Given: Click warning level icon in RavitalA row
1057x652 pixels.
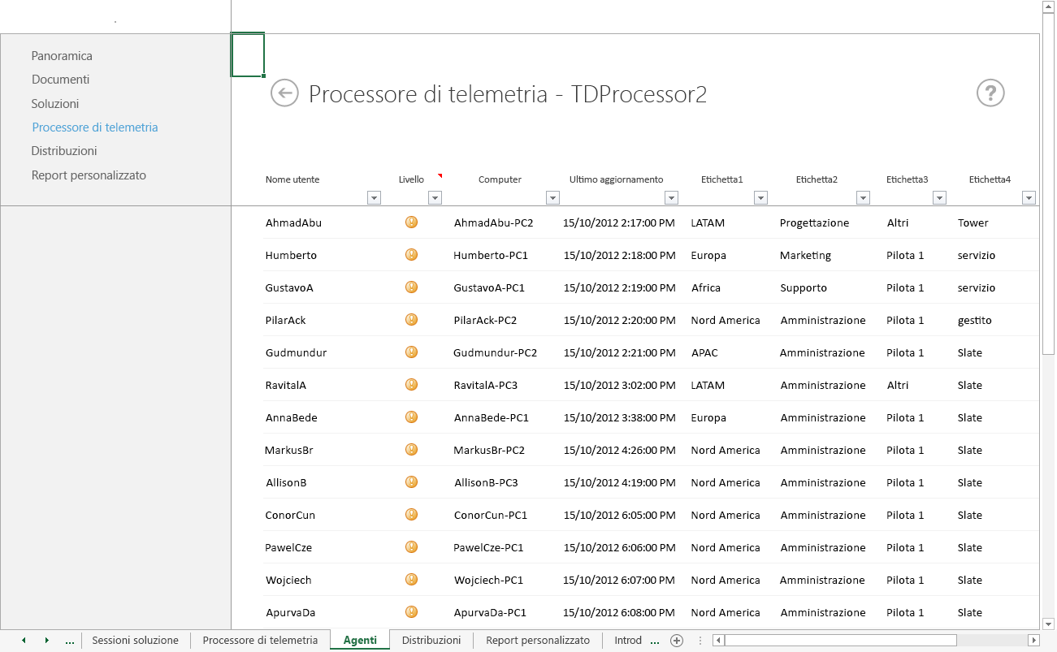Looking at the screenshot, I should pos(411,384).
